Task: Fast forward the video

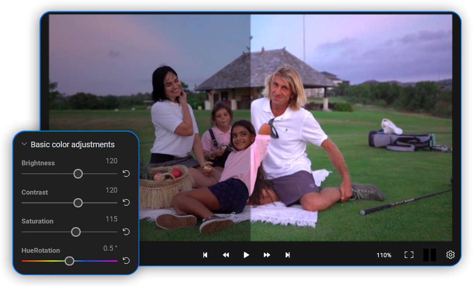Action: click(267, 254)
